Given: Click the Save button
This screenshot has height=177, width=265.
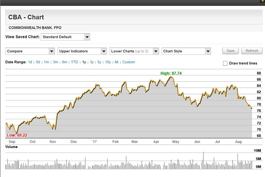Looking at the screenshot, I should [x=231, y=51].
